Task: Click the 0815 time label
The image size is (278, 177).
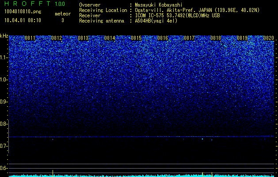Action: 136,38
